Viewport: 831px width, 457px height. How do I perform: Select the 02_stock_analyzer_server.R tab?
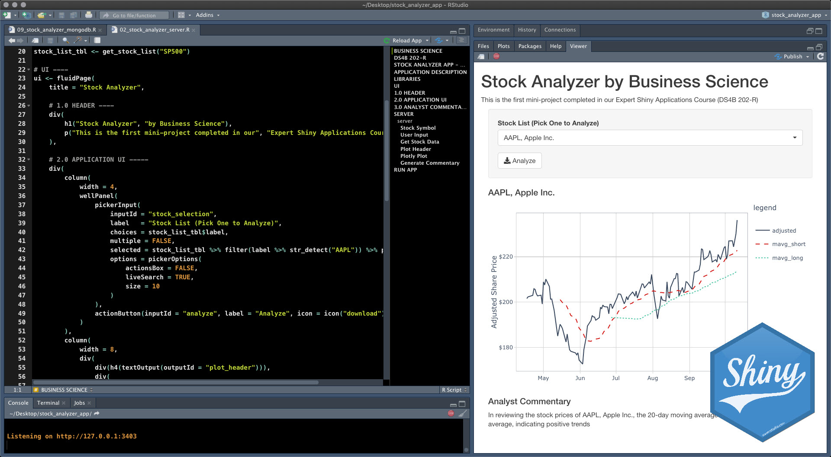click(x=155, y=30)
